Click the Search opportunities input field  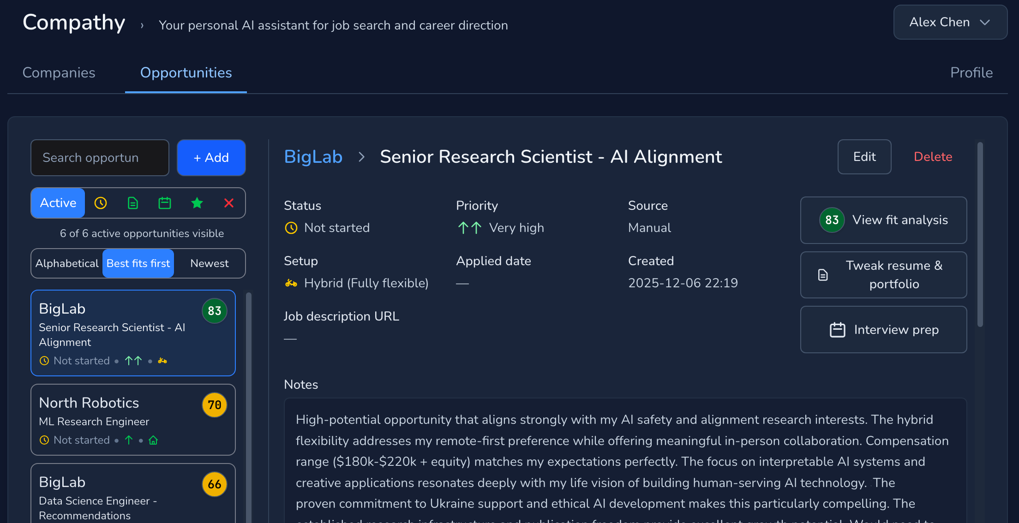99,157
